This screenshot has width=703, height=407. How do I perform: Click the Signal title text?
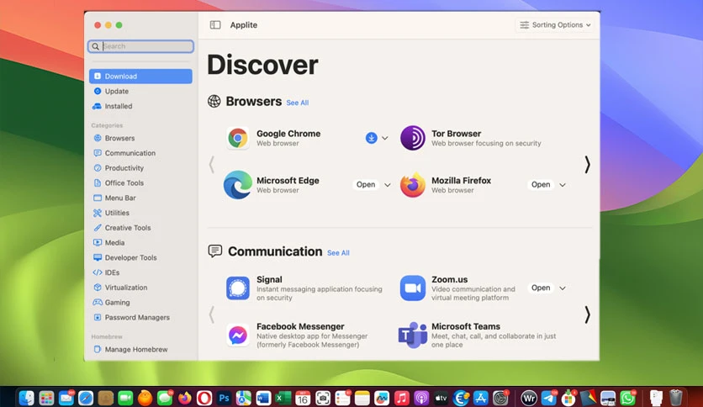269,279
